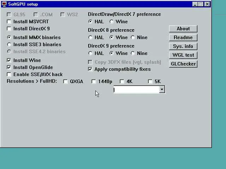The height and width of the screenshot is (169, 226).
Task: Choose Wine for DirectX 8 preference
Action: click(112, 37)
